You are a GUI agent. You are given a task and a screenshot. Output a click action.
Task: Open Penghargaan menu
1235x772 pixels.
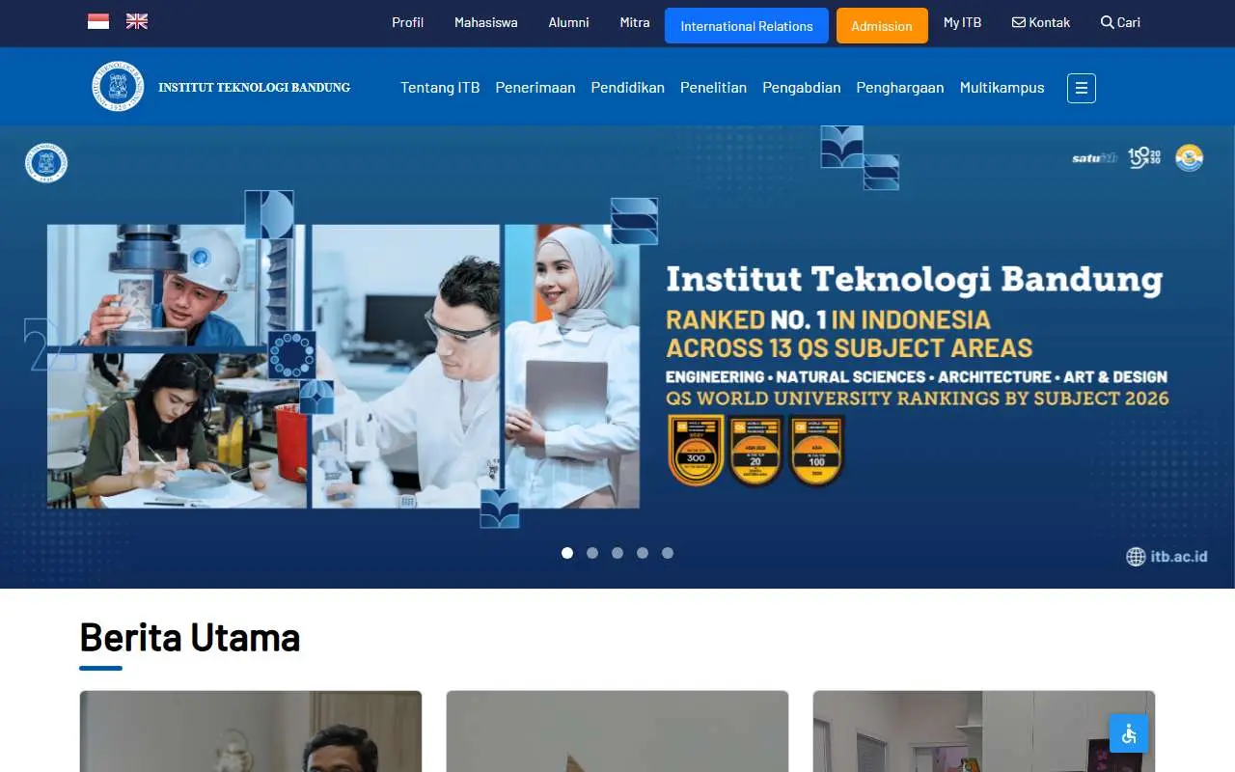pyautogui.click(x=900, y=88)
